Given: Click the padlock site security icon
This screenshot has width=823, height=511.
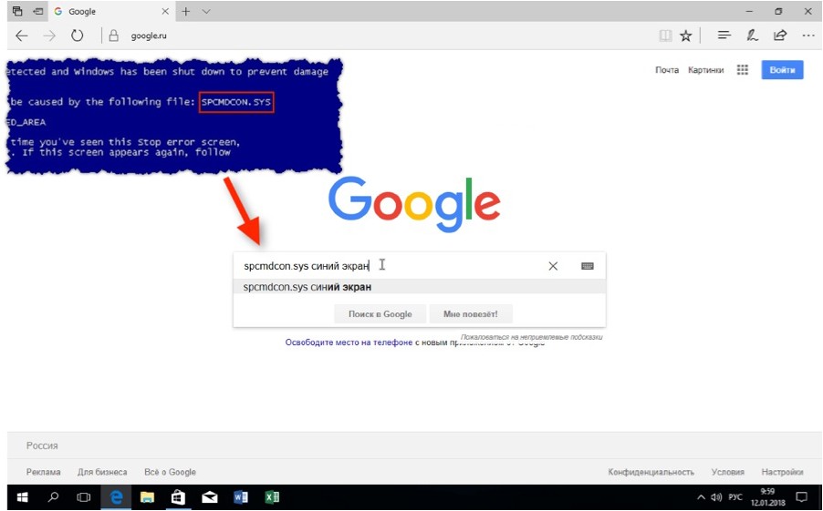Looking at the screenshot, I should [x=113, y=36].
